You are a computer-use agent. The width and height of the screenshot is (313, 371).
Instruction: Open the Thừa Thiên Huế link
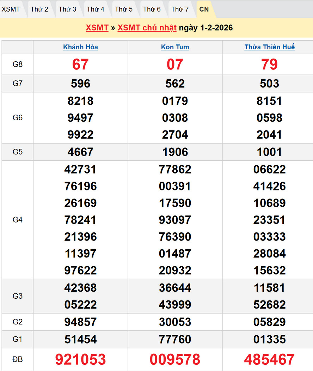(269, 47)
